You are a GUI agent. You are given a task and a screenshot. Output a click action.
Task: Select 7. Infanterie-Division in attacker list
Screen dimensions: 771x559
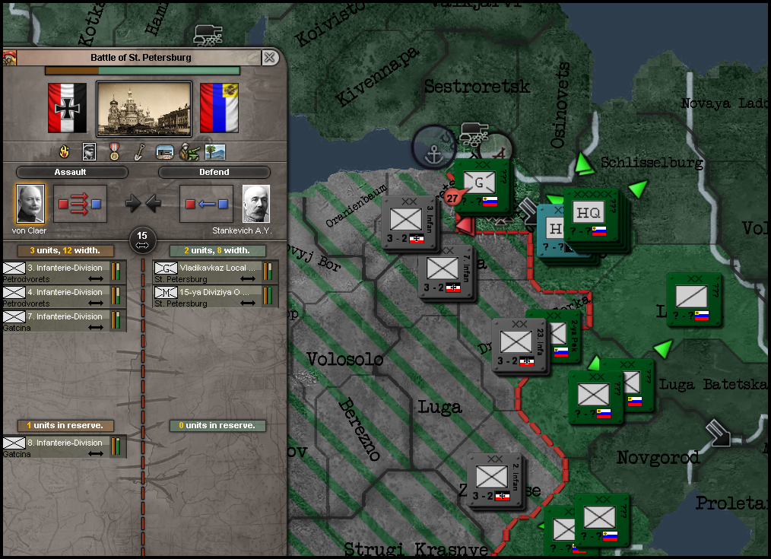pyautogui.click(x=65, y=322)
